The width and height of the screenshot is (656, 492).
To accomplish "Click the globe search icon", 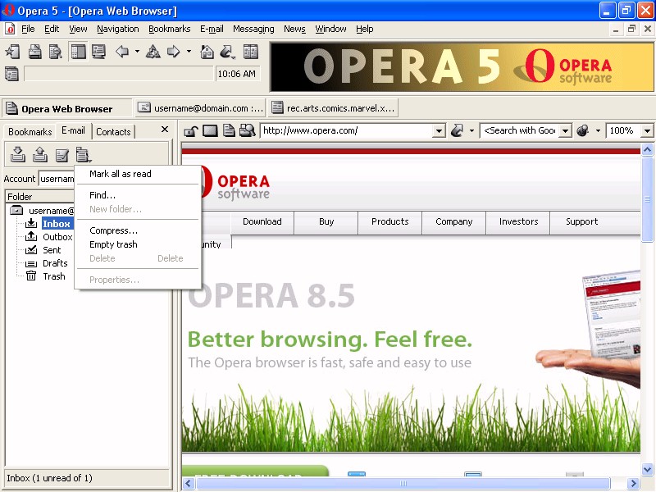I will pyautogui.click(x=583, y=131).
